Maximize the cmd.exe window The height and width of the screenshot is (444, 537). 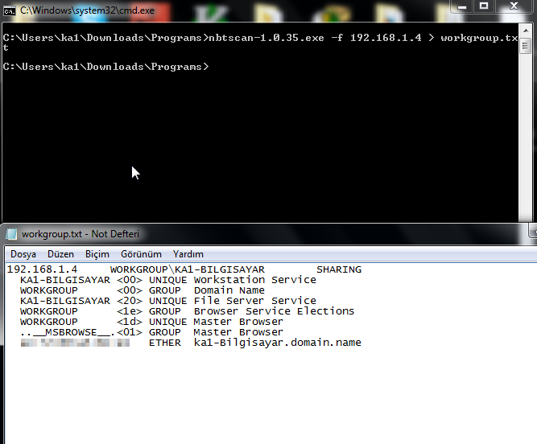pos(485,6)
